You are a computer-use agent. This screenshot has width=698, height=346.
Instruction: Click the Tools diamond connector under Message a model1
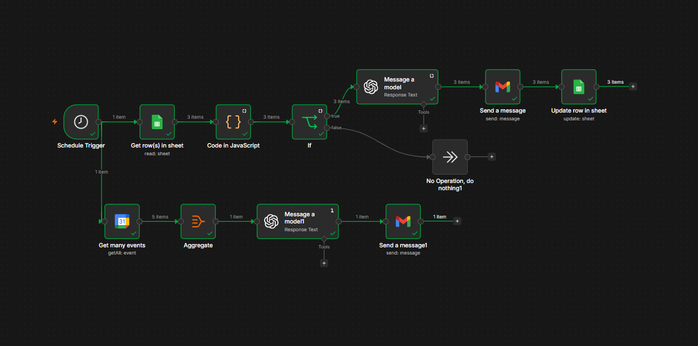324,239
